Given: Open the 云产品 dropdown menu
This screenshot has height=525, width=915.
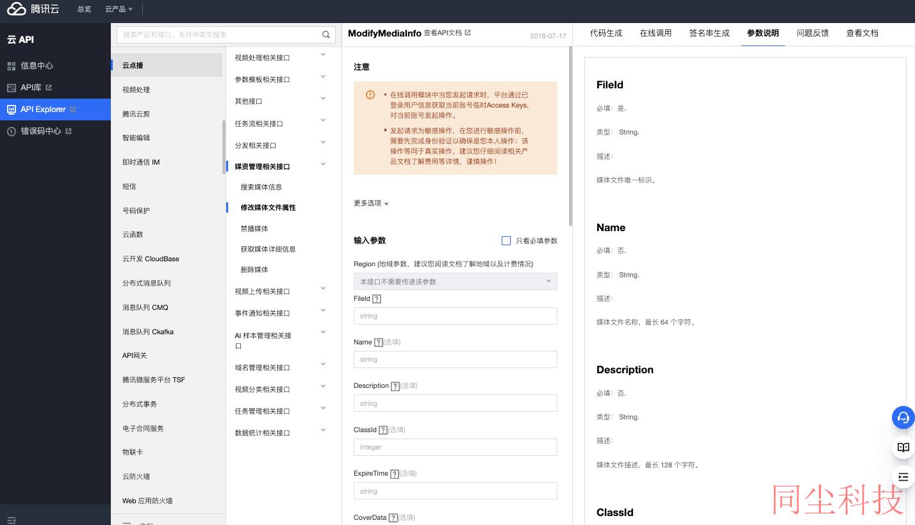Looking at the screenshot, I should (x=119, y=9).
